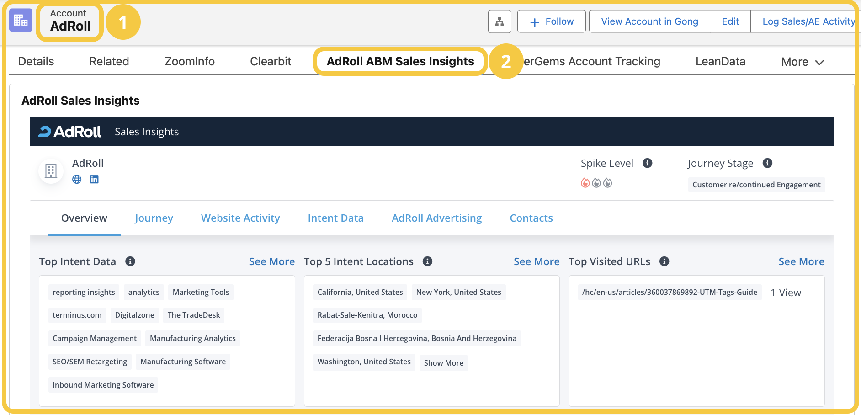Screen dimensions: 861x415
Task: Click See More for Top Visited URLs
Action: (x=801, y=261)
